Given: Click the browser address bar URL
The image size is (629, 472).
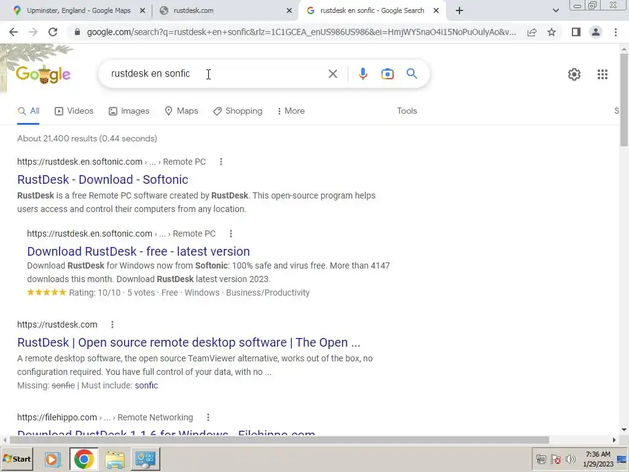Looking at the screenshot, I should pos(301,32).
